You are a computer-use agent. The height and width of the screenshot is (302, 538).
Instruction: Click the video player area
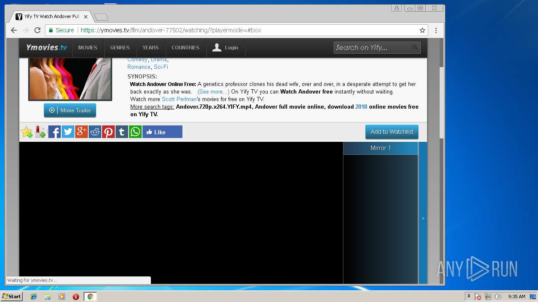(x=181, y=213)
